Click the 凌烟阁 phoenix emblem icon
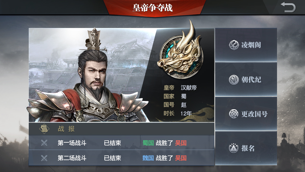 pos(234,45)
